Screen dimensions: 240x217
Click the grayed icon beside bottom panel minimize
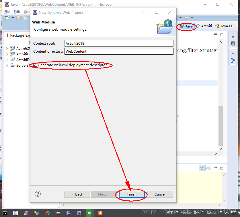[x=209, y=168]
